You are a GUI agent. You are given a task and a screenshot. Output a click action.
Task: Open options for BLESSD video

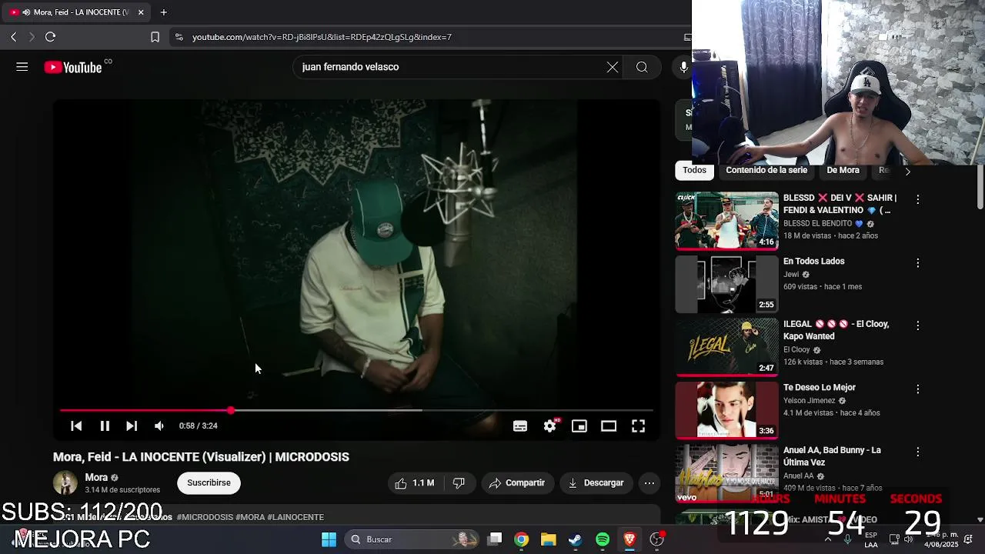917,199
